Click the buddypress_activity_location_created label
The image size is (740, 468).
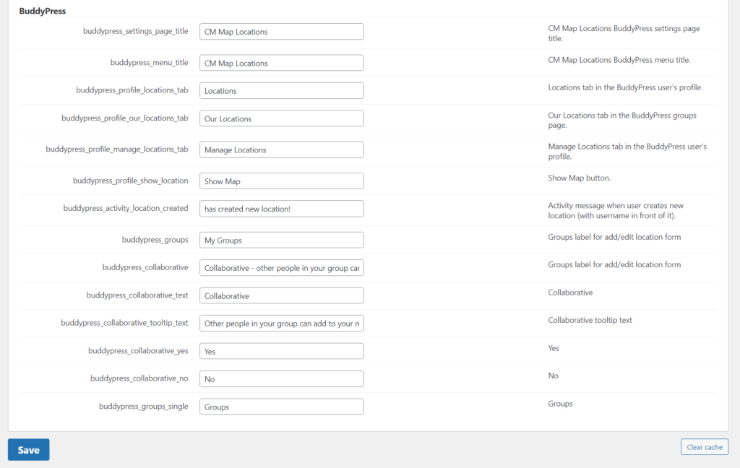(x=125, y=209)
